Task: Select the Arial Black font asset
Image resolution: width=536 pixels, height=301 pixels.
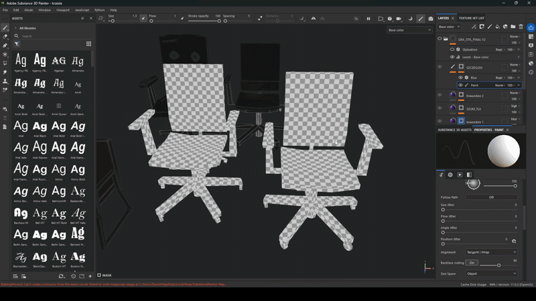Action: click(40, 128)
